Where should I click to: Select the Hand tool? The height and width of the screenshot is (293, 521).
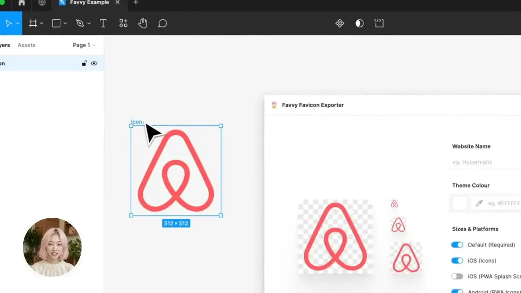(142, 24)
